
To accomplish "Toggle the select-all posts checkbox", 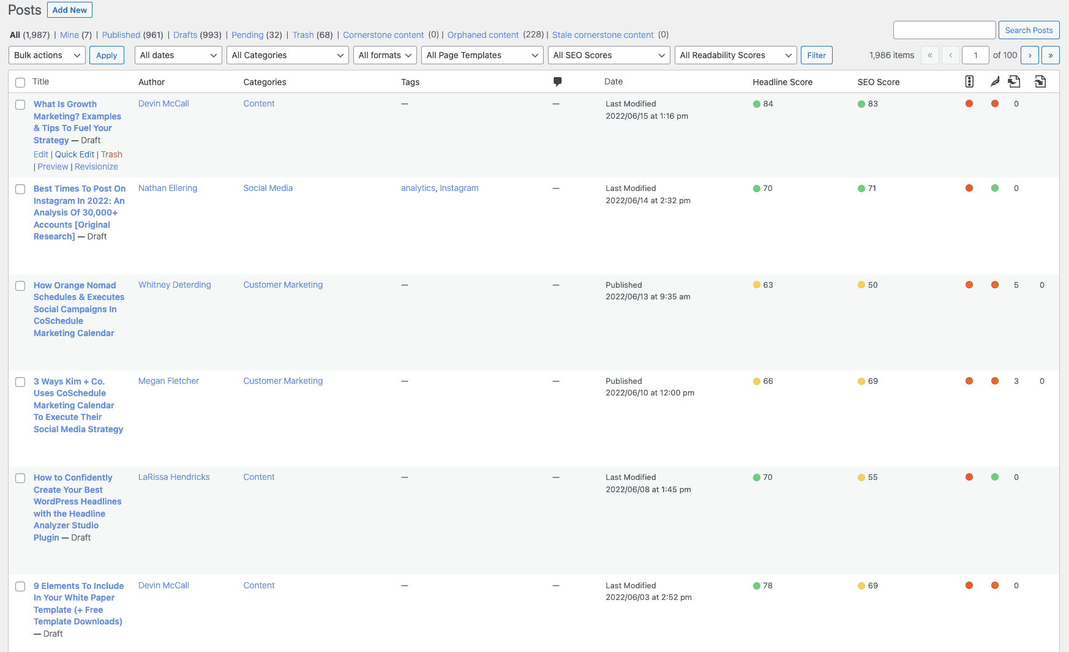I will (x=20, y=81).
